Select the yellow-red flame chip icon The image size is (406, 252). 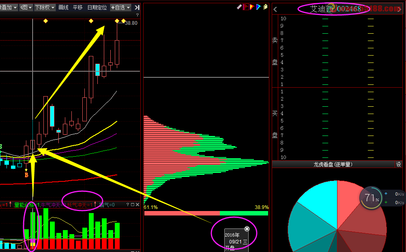pyautogui.click(x=252, y=7)
